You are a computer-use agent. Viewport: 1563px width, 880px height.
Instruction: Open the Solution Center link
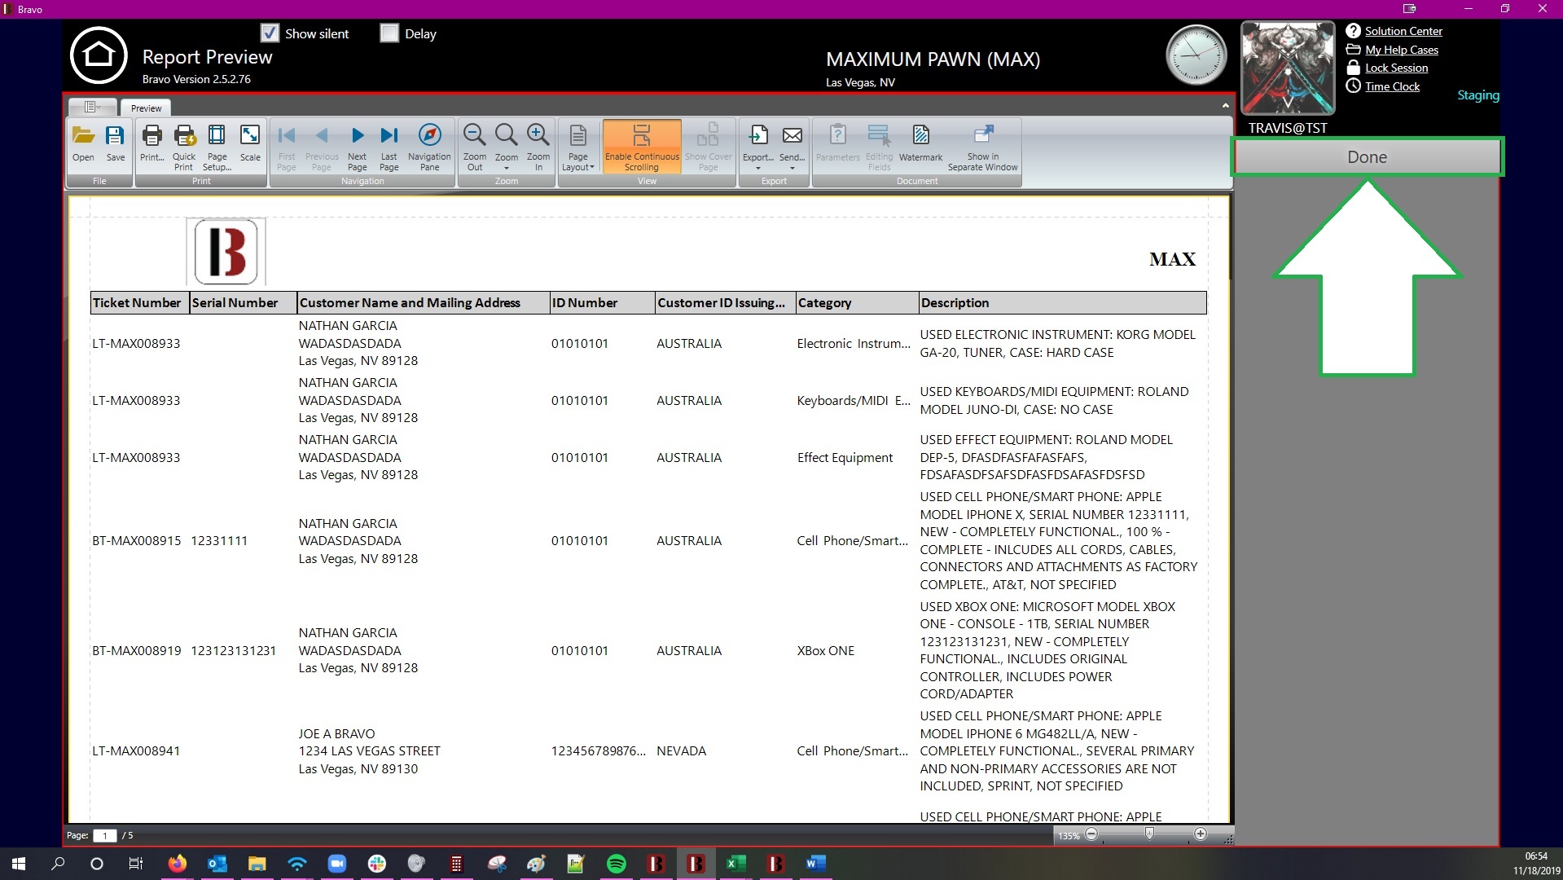(1403, 31)
